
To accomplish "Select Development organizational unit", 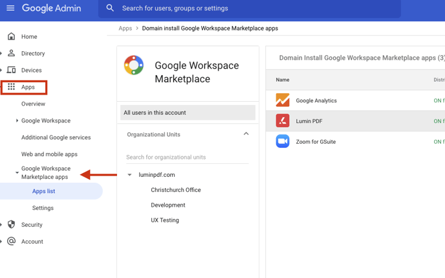I will coord(168,205).
